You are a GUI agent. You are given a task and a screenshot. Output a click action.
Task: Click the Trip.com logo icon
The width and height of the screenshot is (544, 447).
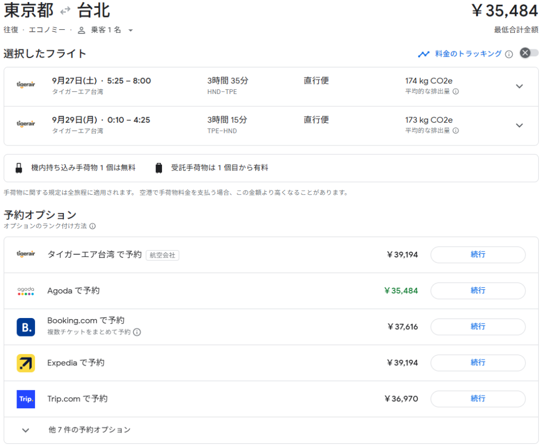(25, 399)
